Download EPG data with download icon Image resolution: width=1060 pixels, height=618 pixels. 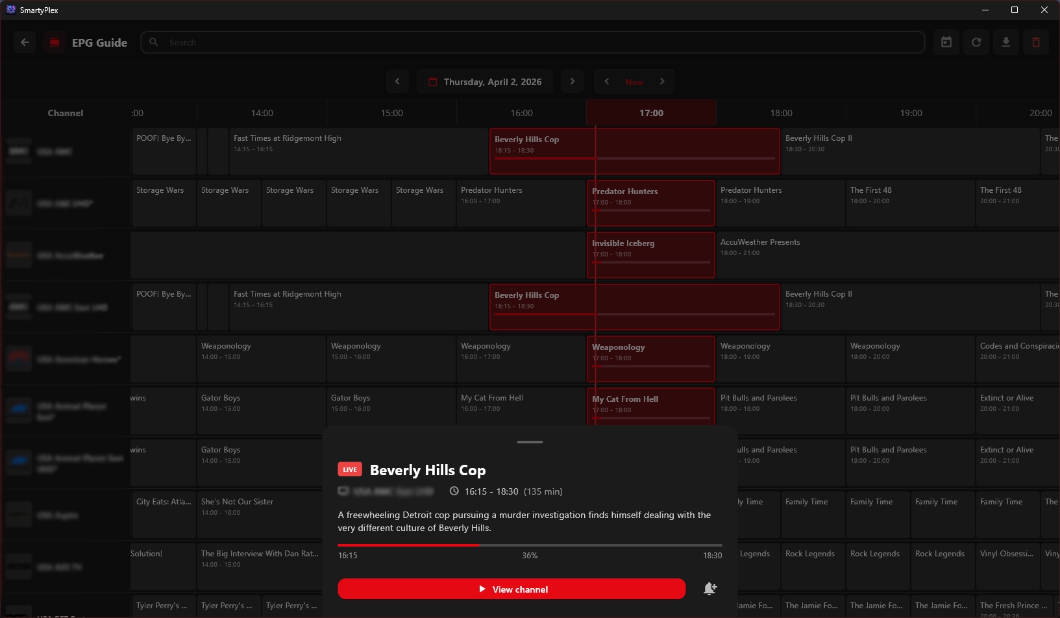[1006, 42]
